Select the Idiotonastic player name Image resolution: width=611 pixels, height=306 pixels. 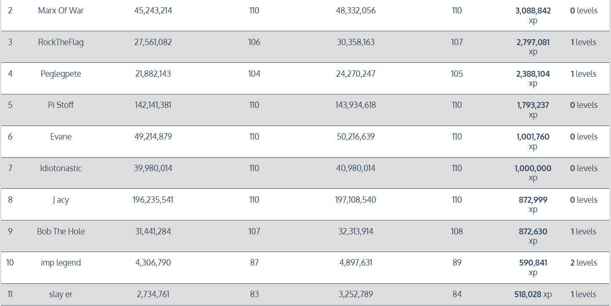click(x=61, y=168)
